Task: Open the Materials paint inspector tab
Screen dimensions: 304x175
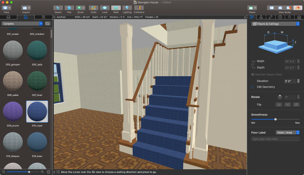Action: (x=261, y=17)
